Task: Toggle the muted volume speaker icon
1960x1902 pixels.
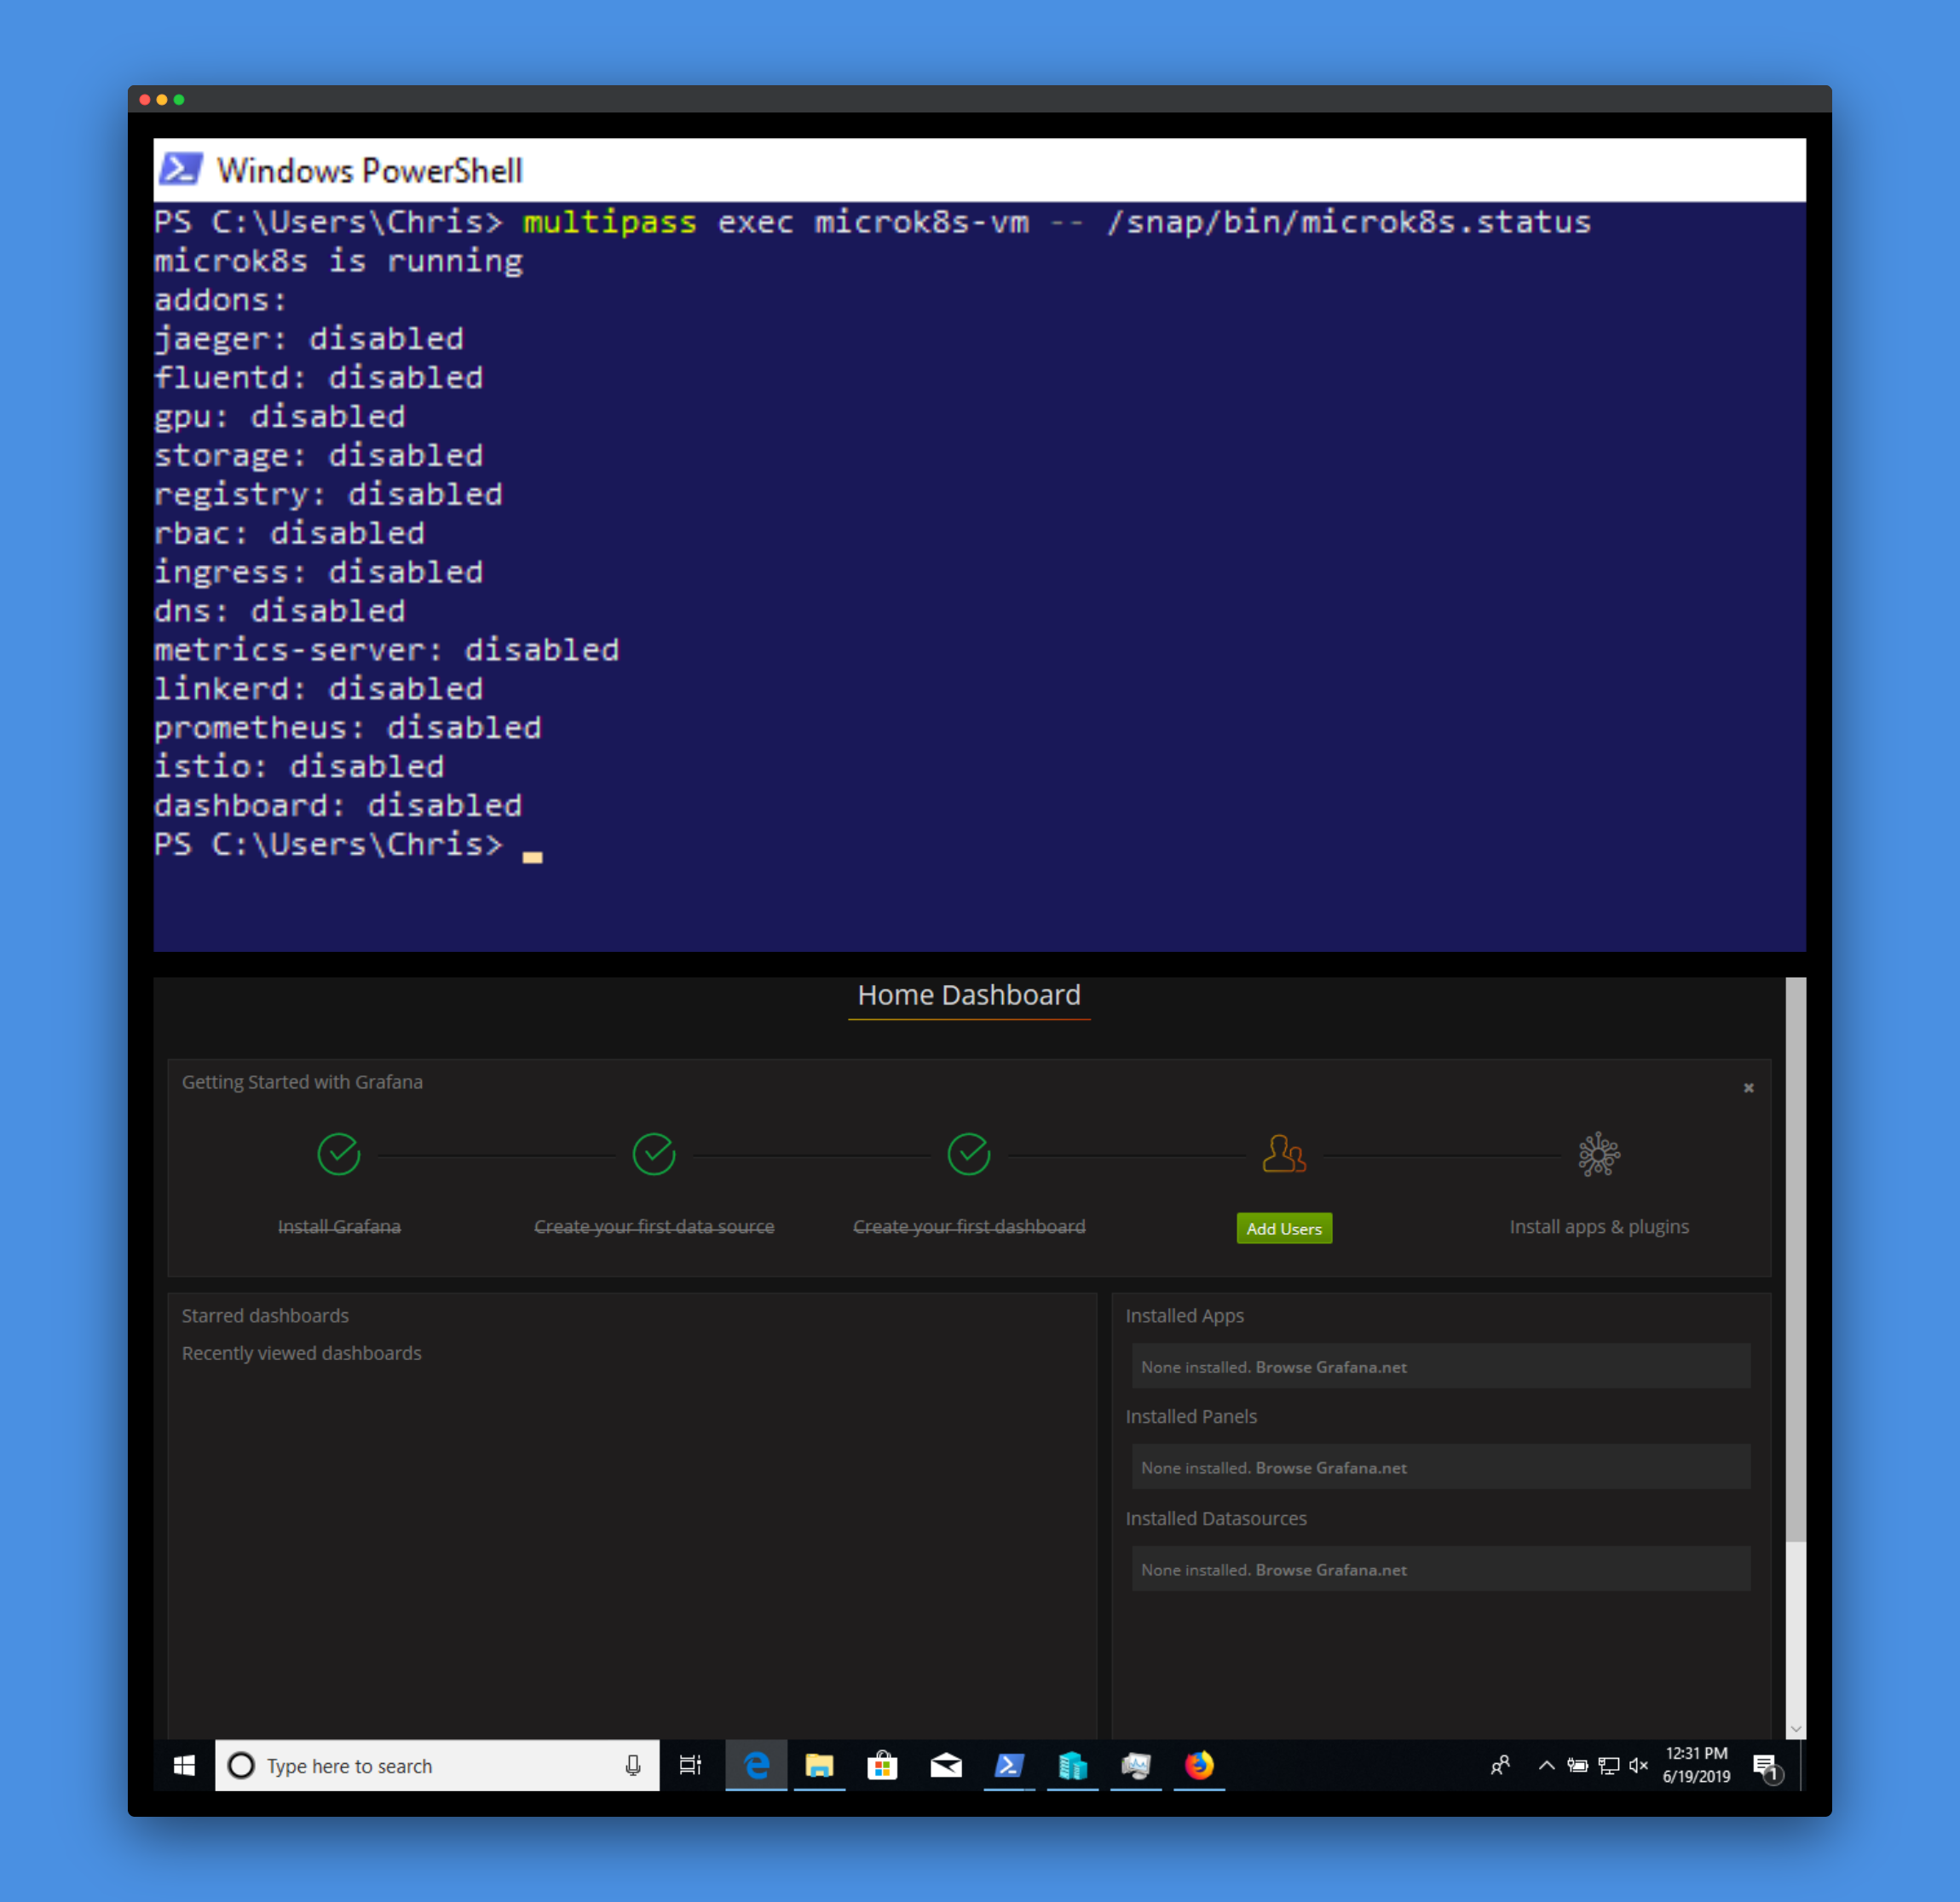Action: coord(1638,1765)
